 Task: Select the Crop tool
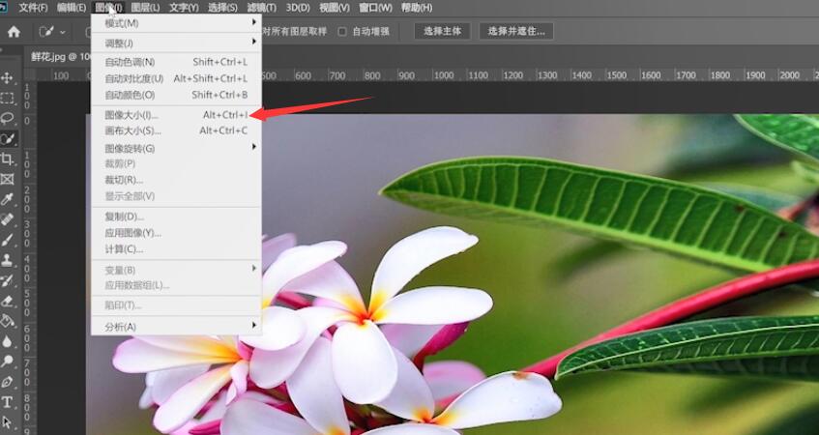point(7,159)
